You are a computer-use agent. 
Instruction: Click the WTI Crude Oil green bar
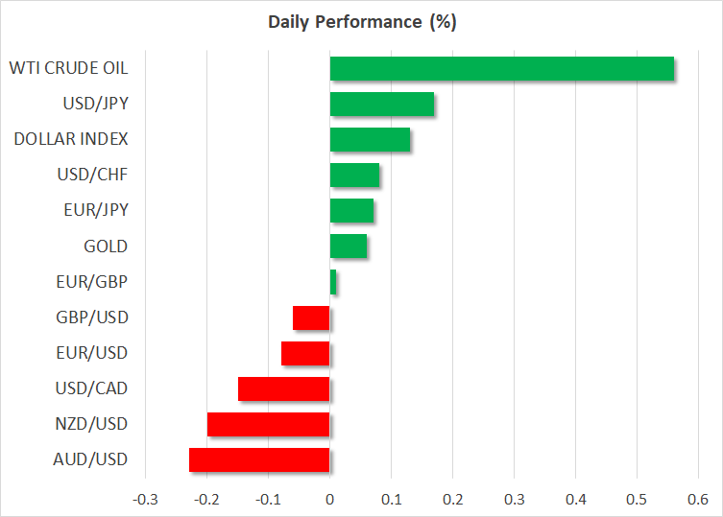501,69
